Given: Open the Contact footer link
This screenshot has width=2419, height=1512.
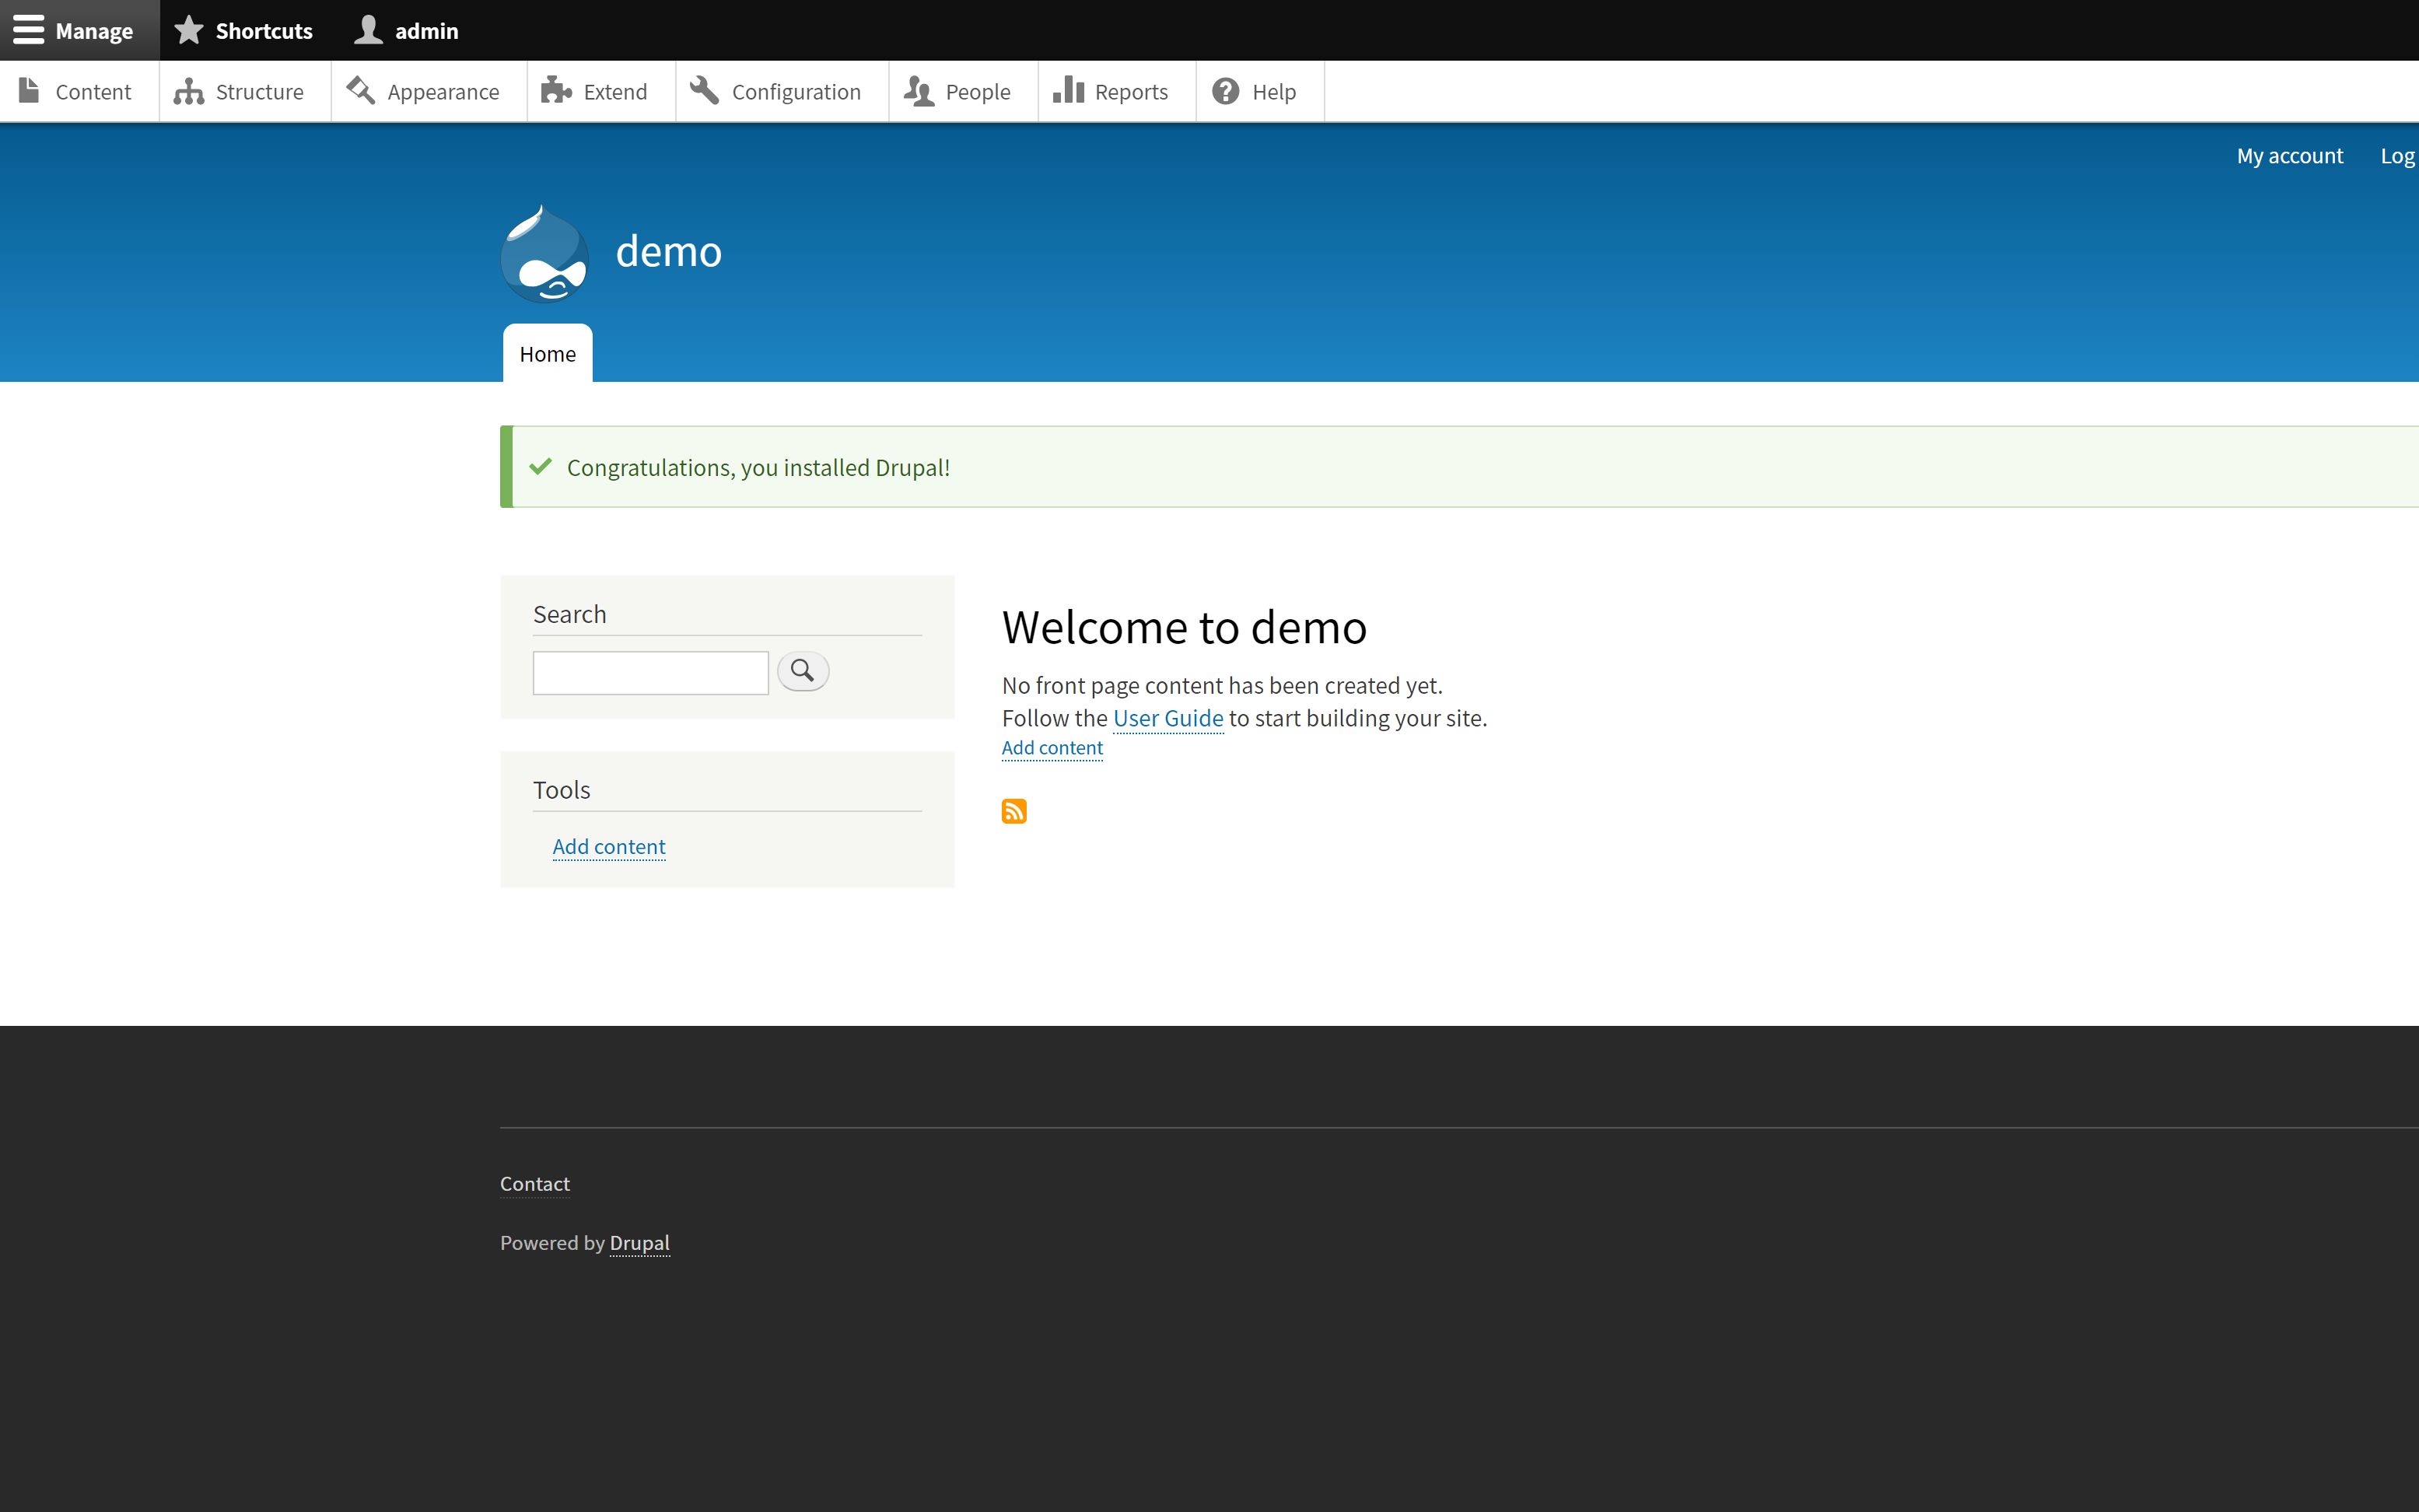Looking at the screenshot, I should (535, 1184).
